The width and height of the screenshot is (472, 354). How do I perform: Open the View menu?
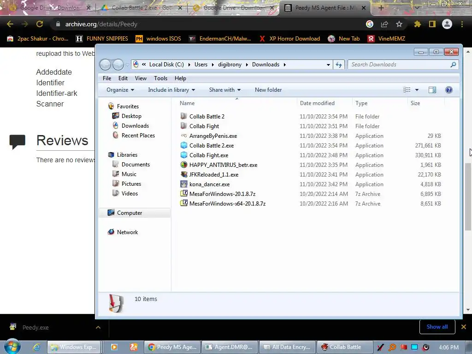141,78
